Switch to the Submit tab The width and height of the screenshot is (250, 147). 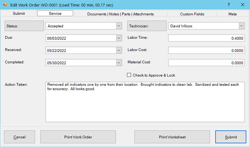click(x=19, y=13)
